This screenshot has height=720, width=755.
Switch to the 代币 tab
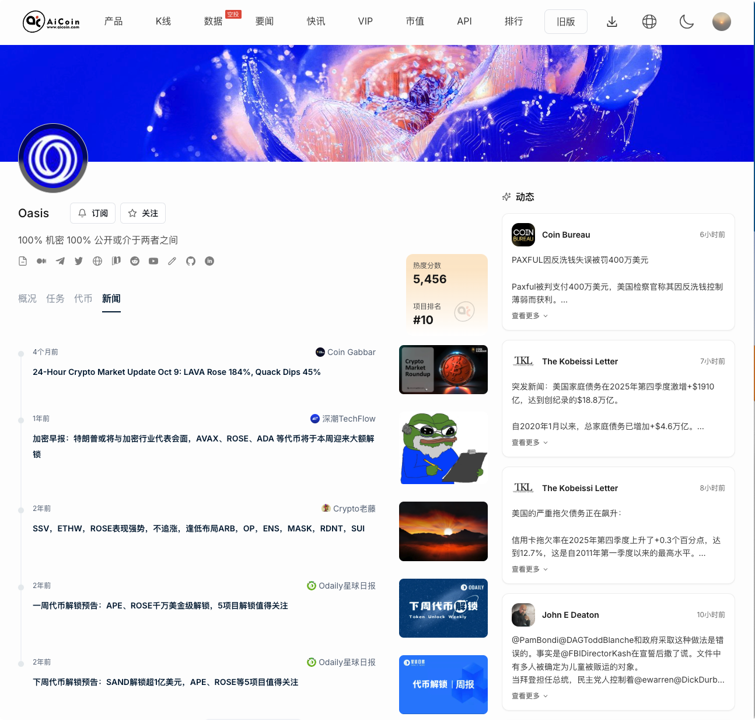[x=83, y=298]
